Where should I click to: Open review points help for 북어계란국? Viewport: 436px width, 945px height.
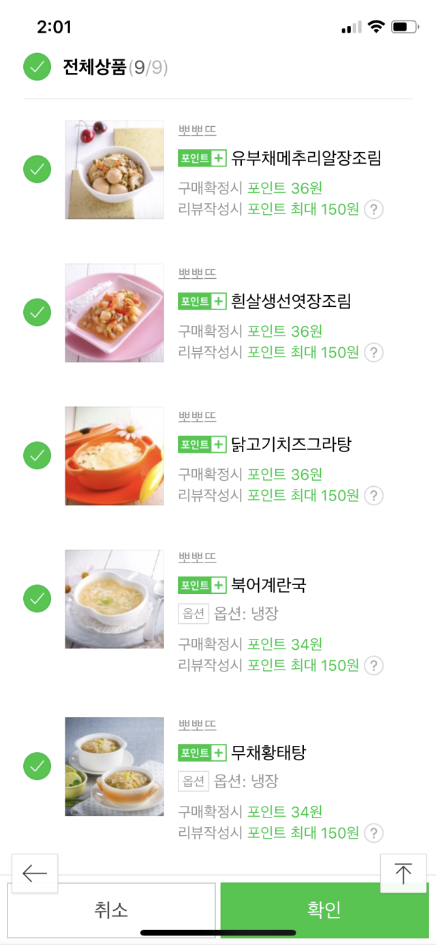point(373,665)
